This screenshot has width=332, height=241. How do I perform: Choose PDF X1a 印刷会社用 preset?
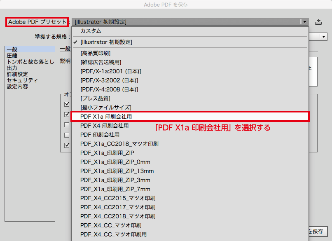pyautogui.click(x=190, y=117)
